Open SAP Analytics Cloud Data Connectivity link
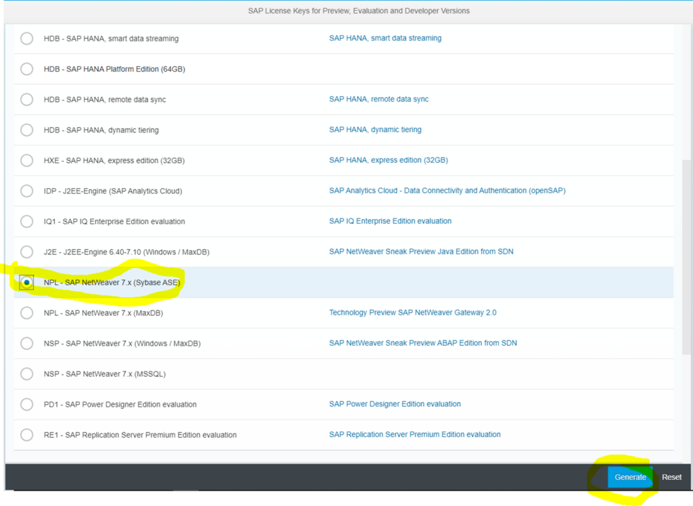 pyautogui.click(x=447, y=191)
